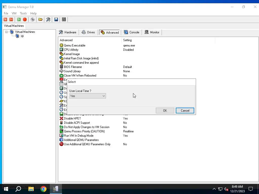Click the Sound Library speaker icon
Image resolution: width=259 pixels, height=194 pixels.
coord(61,71)
